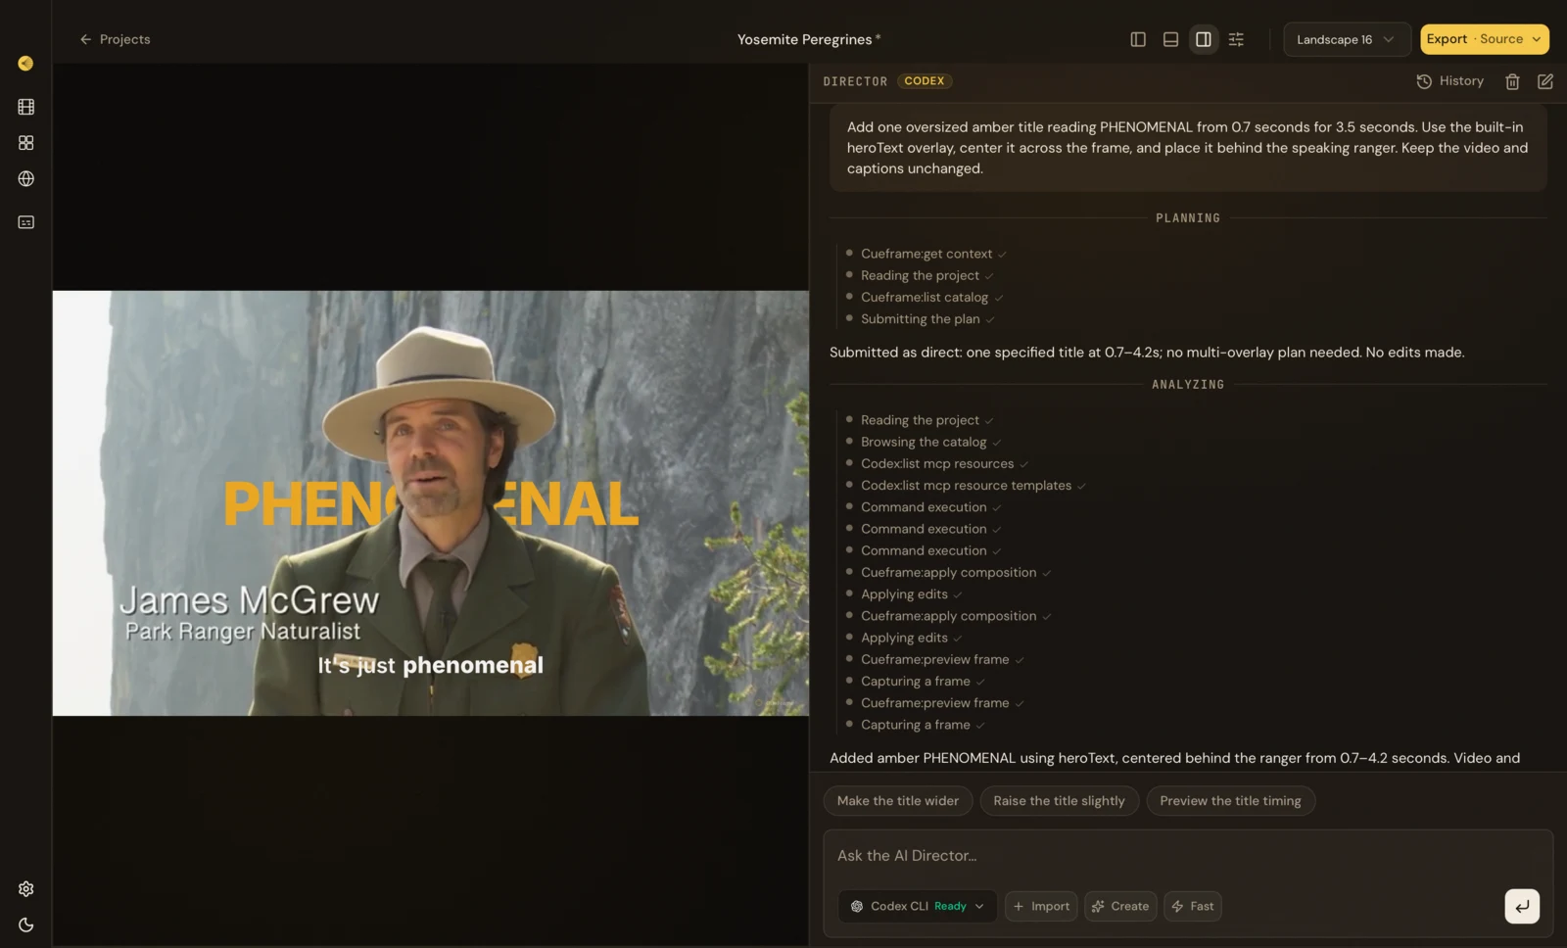This screenshot has width=1567, height=948.
Task: Toggle left panel layout icon
Action: pos(1138,39)
